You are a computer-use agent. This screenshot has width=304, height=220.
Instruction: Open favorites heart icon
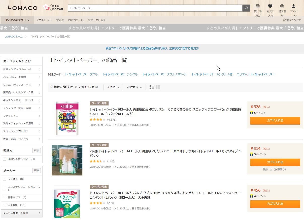pyautogui.click(x=270, y=6)
